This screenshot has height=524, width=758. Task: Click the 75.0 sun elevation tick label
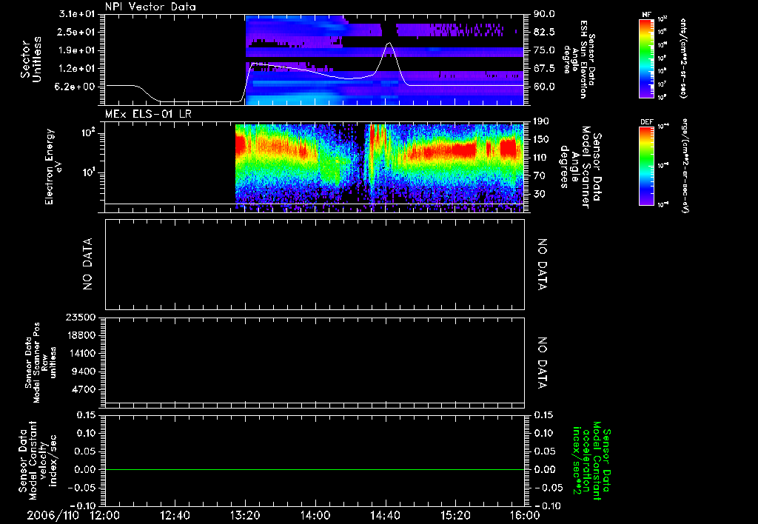point(544,50)
